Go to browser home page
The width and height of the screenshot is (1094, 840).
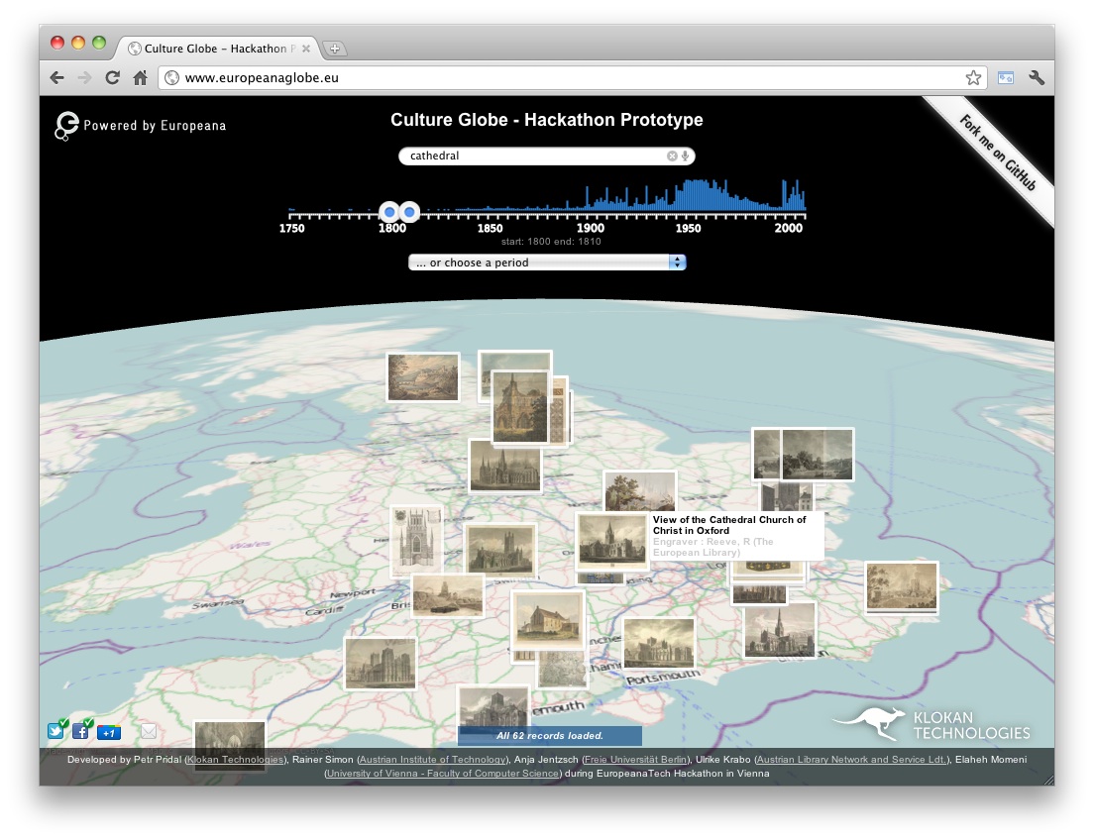click(141, 77)
